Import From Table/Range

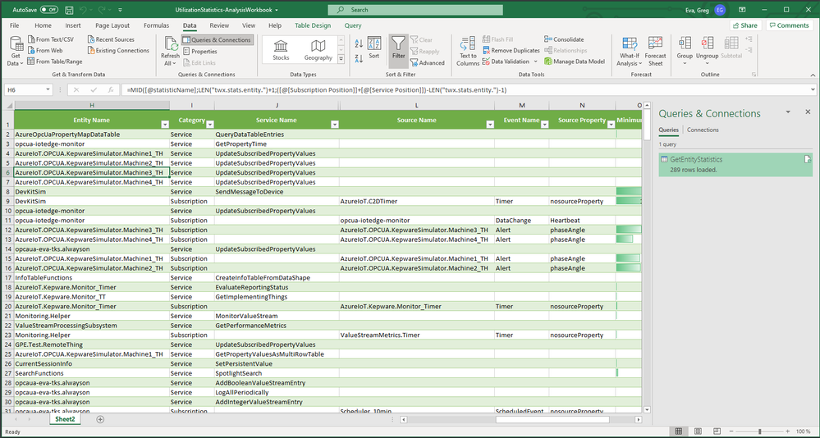(54, 62)
